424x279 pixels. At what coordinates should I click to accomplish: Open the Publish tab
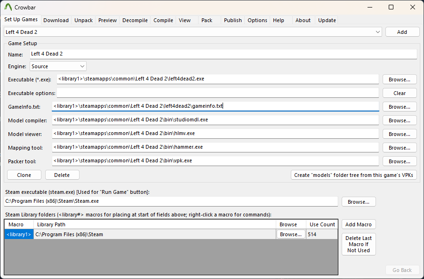click(233, 20)
